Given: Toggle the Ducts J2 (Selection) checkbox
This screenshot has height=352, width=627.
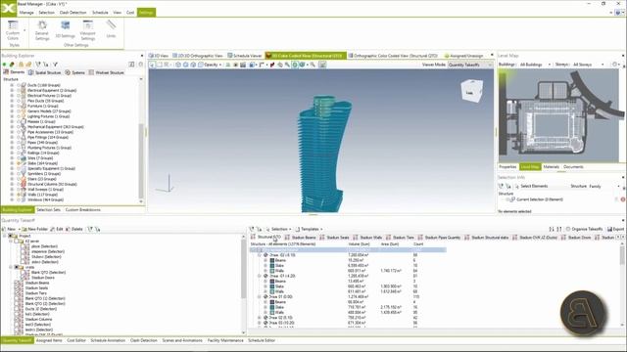Looking at the screenshot, I should point(18,309).
